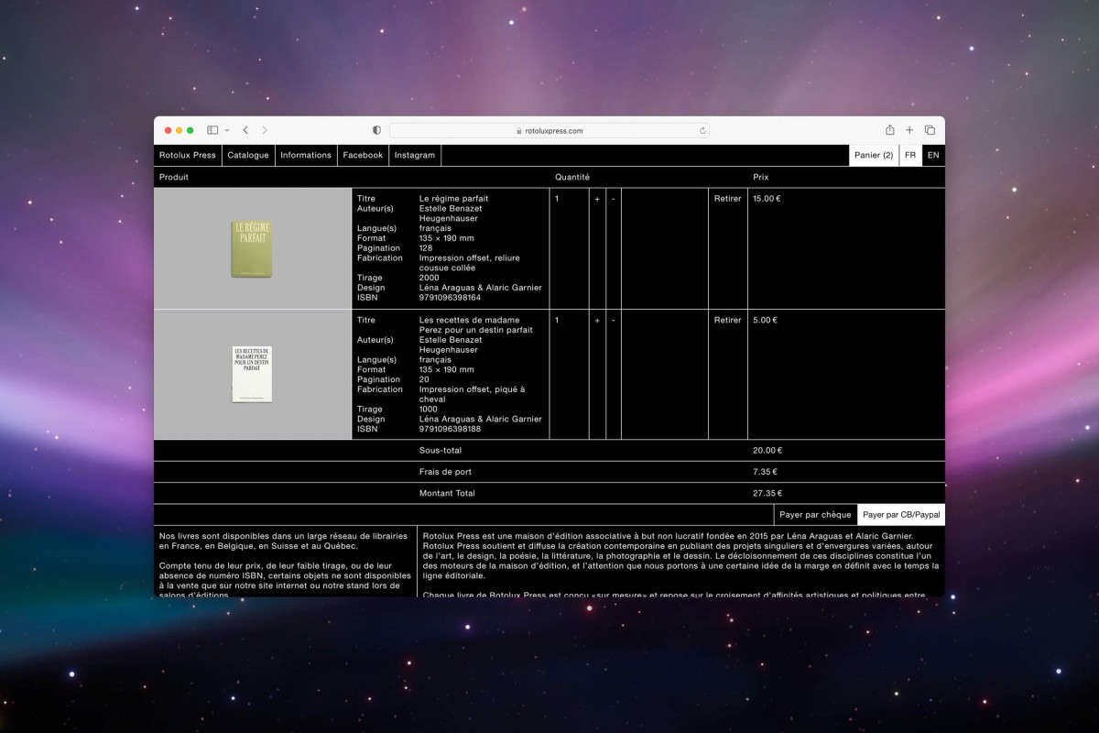
Task: Visit the Facebook link in navigation
Action: coord(363,155)
